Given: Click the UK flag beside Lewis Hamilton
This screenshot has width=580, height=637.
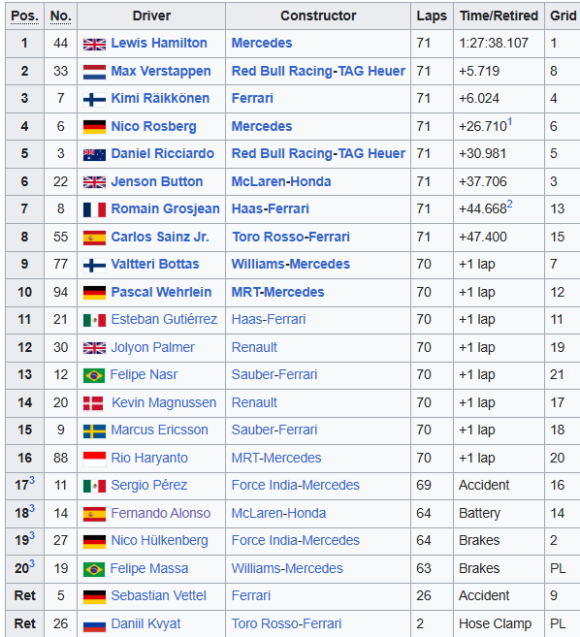Looking at the screenshot, I should point(94,44).
